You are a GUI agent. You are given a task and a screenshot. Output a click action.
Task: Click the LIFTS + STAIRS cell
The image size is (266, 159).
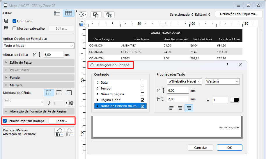click(131, 52)
